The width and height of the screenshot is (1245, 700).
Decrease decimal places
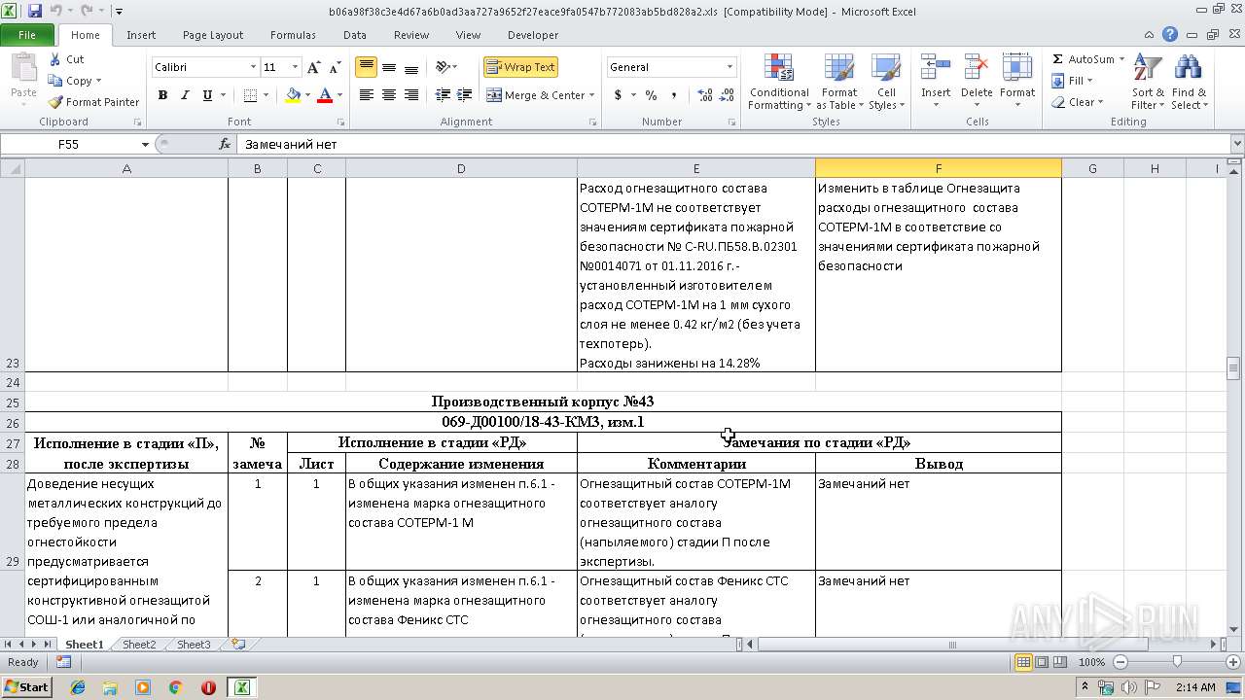pos(729,95)
